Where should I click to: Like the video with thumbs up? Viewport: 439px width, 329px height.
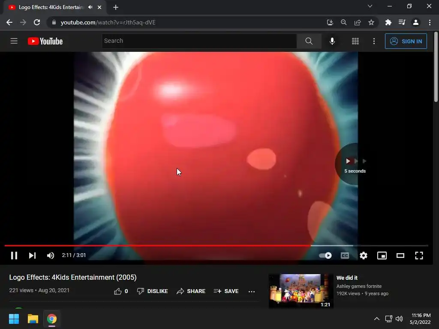click(121, 291)
